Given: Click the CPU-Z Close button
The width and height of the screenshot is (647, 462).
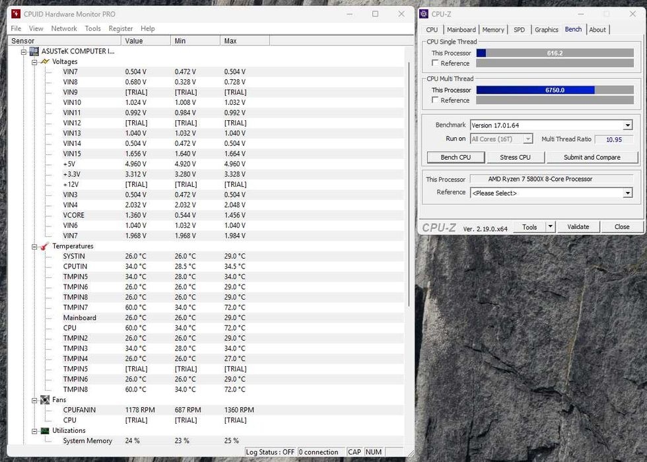Looking at the screenshot, I should (x=622, y=226).
